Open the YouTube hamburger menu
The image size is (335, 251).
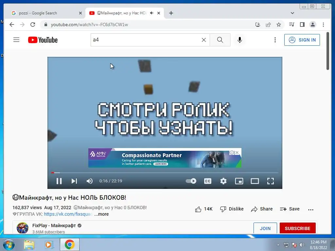16,40
